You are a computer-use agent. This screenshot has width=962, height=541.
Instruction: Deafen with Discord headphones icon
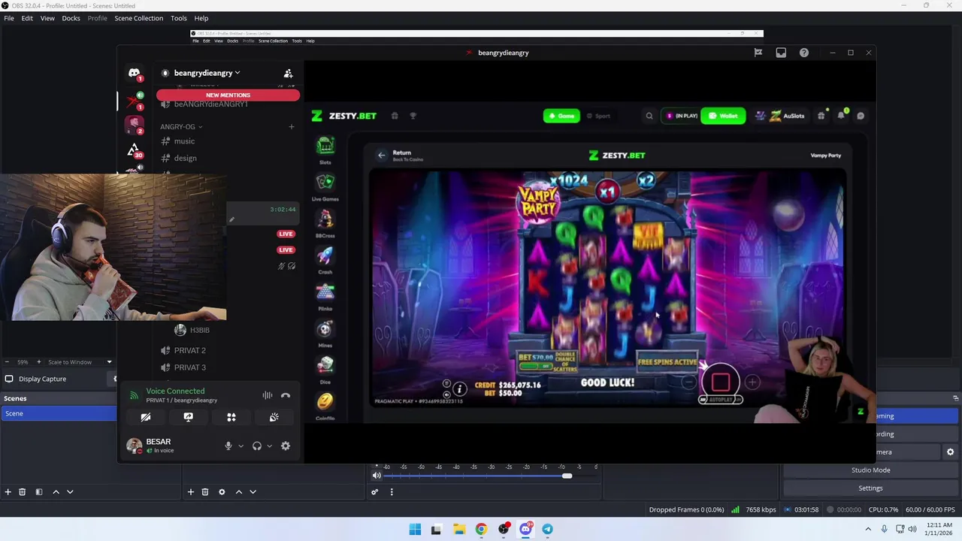point(257,446)
